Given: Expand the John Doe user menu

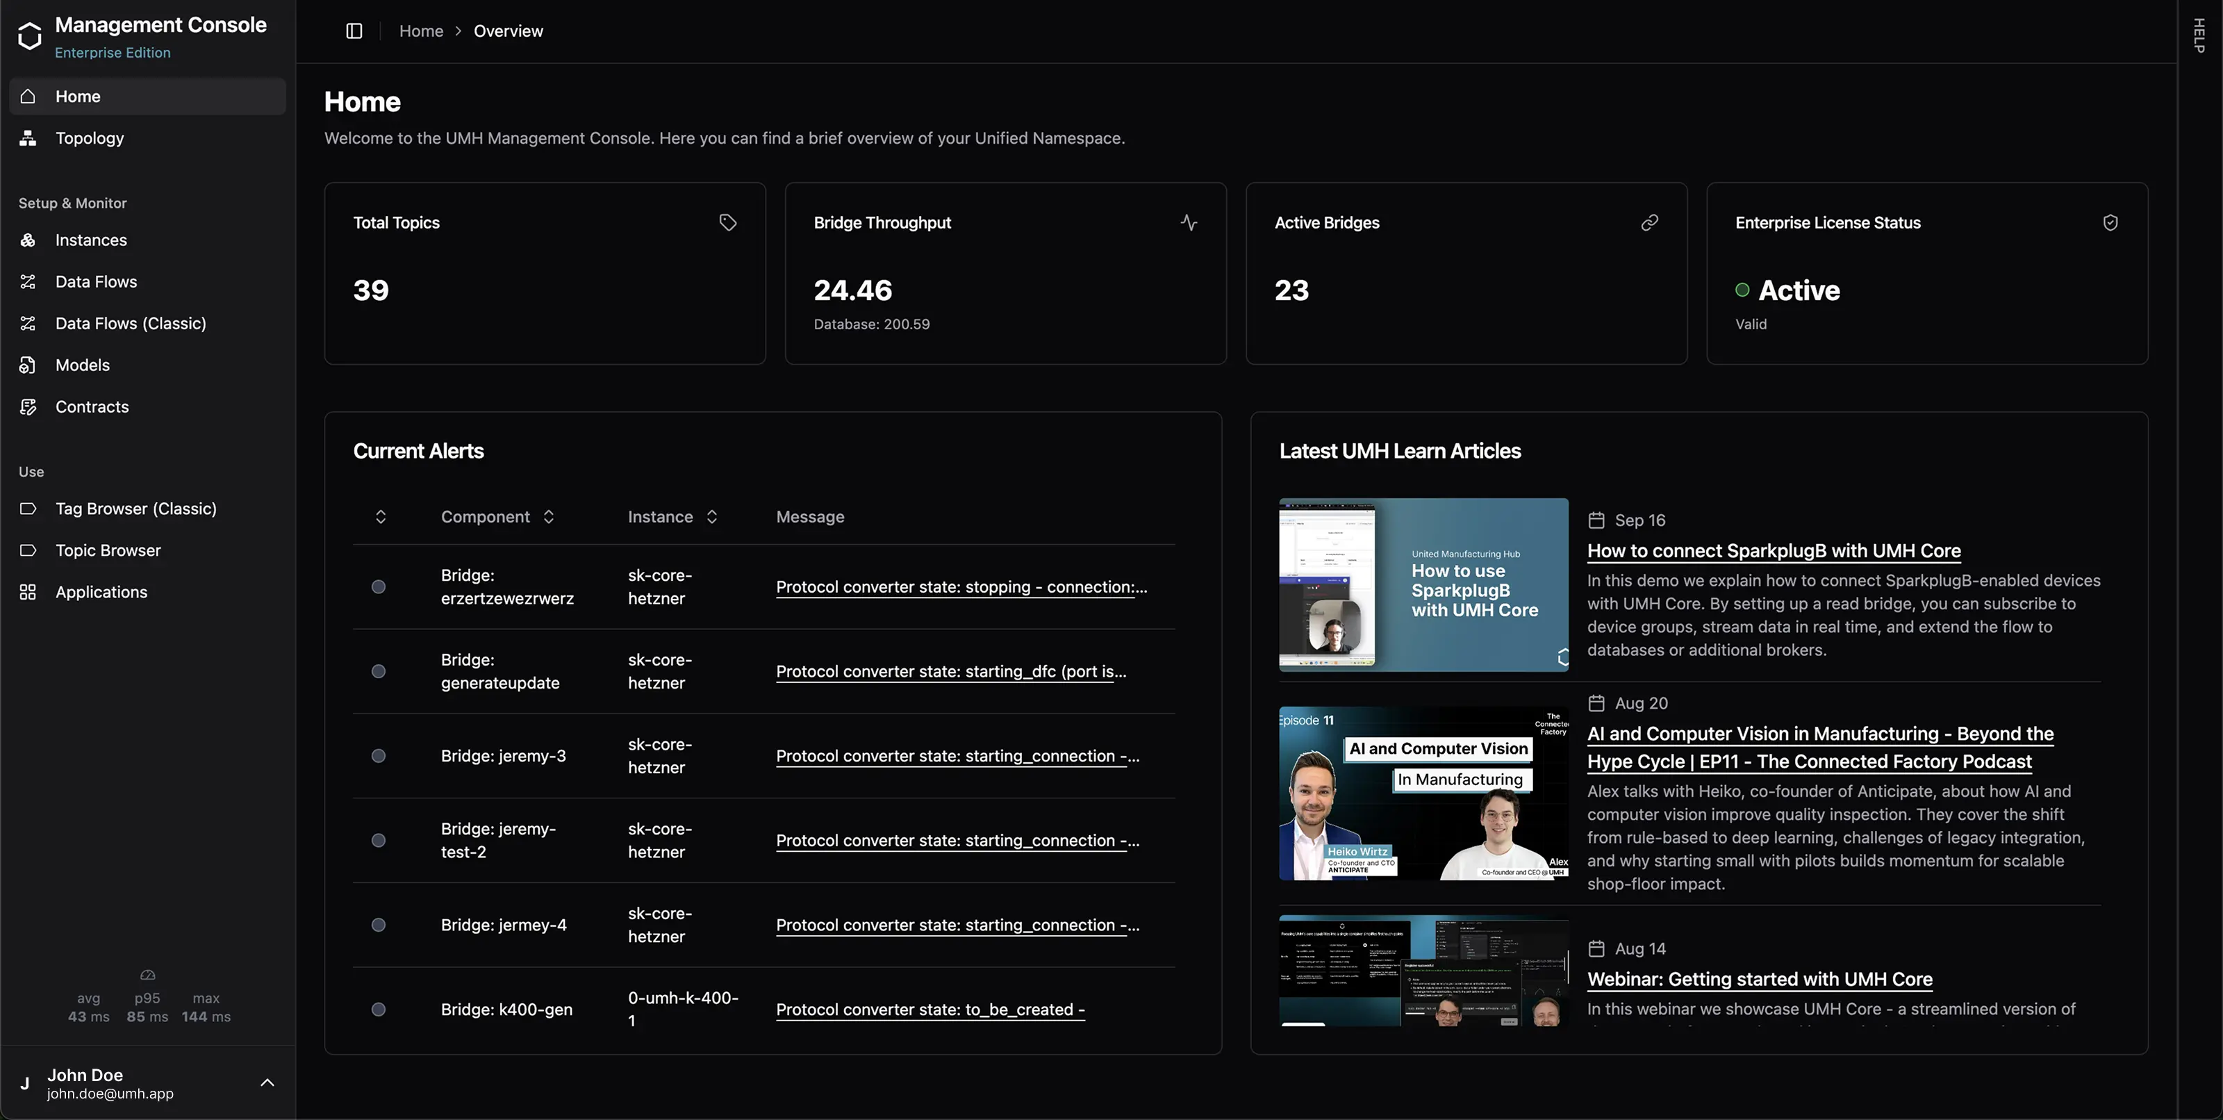Looking at the screenshot, I should 267,1083.
